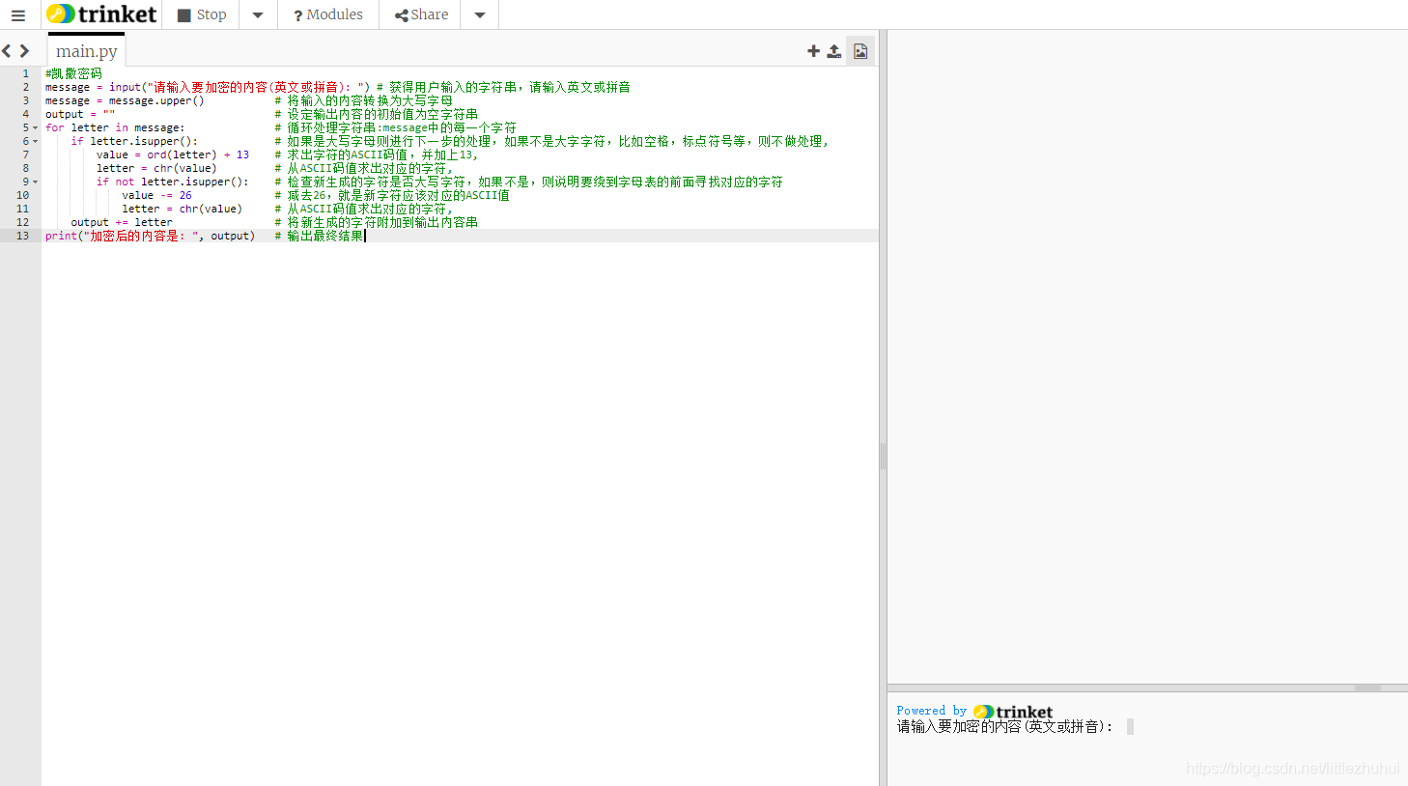Go to previous file tab arrow
This screenshot has width=1408, height=786.
point(7,51)
